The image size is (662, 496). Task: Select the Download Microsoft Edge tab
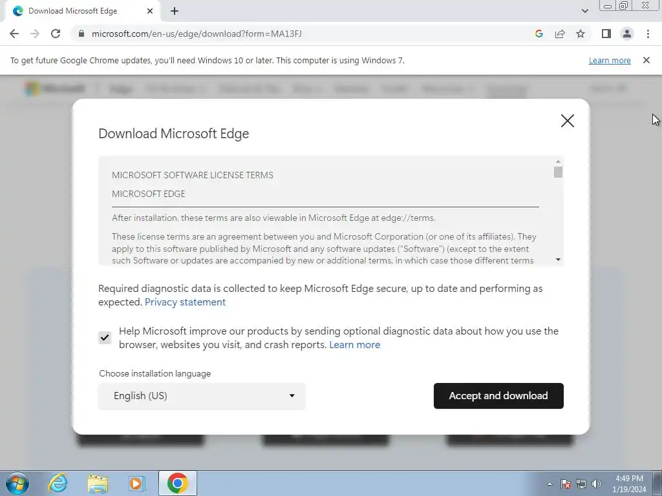pyautogui.click(x=82, y=11)
